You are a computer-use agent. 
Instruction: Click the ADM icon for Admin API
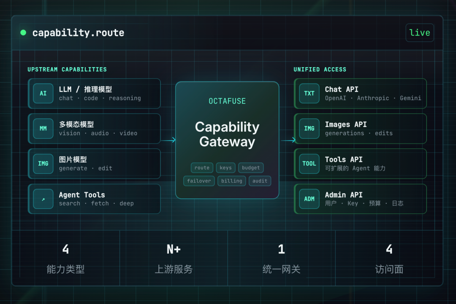tap(309, 199)
